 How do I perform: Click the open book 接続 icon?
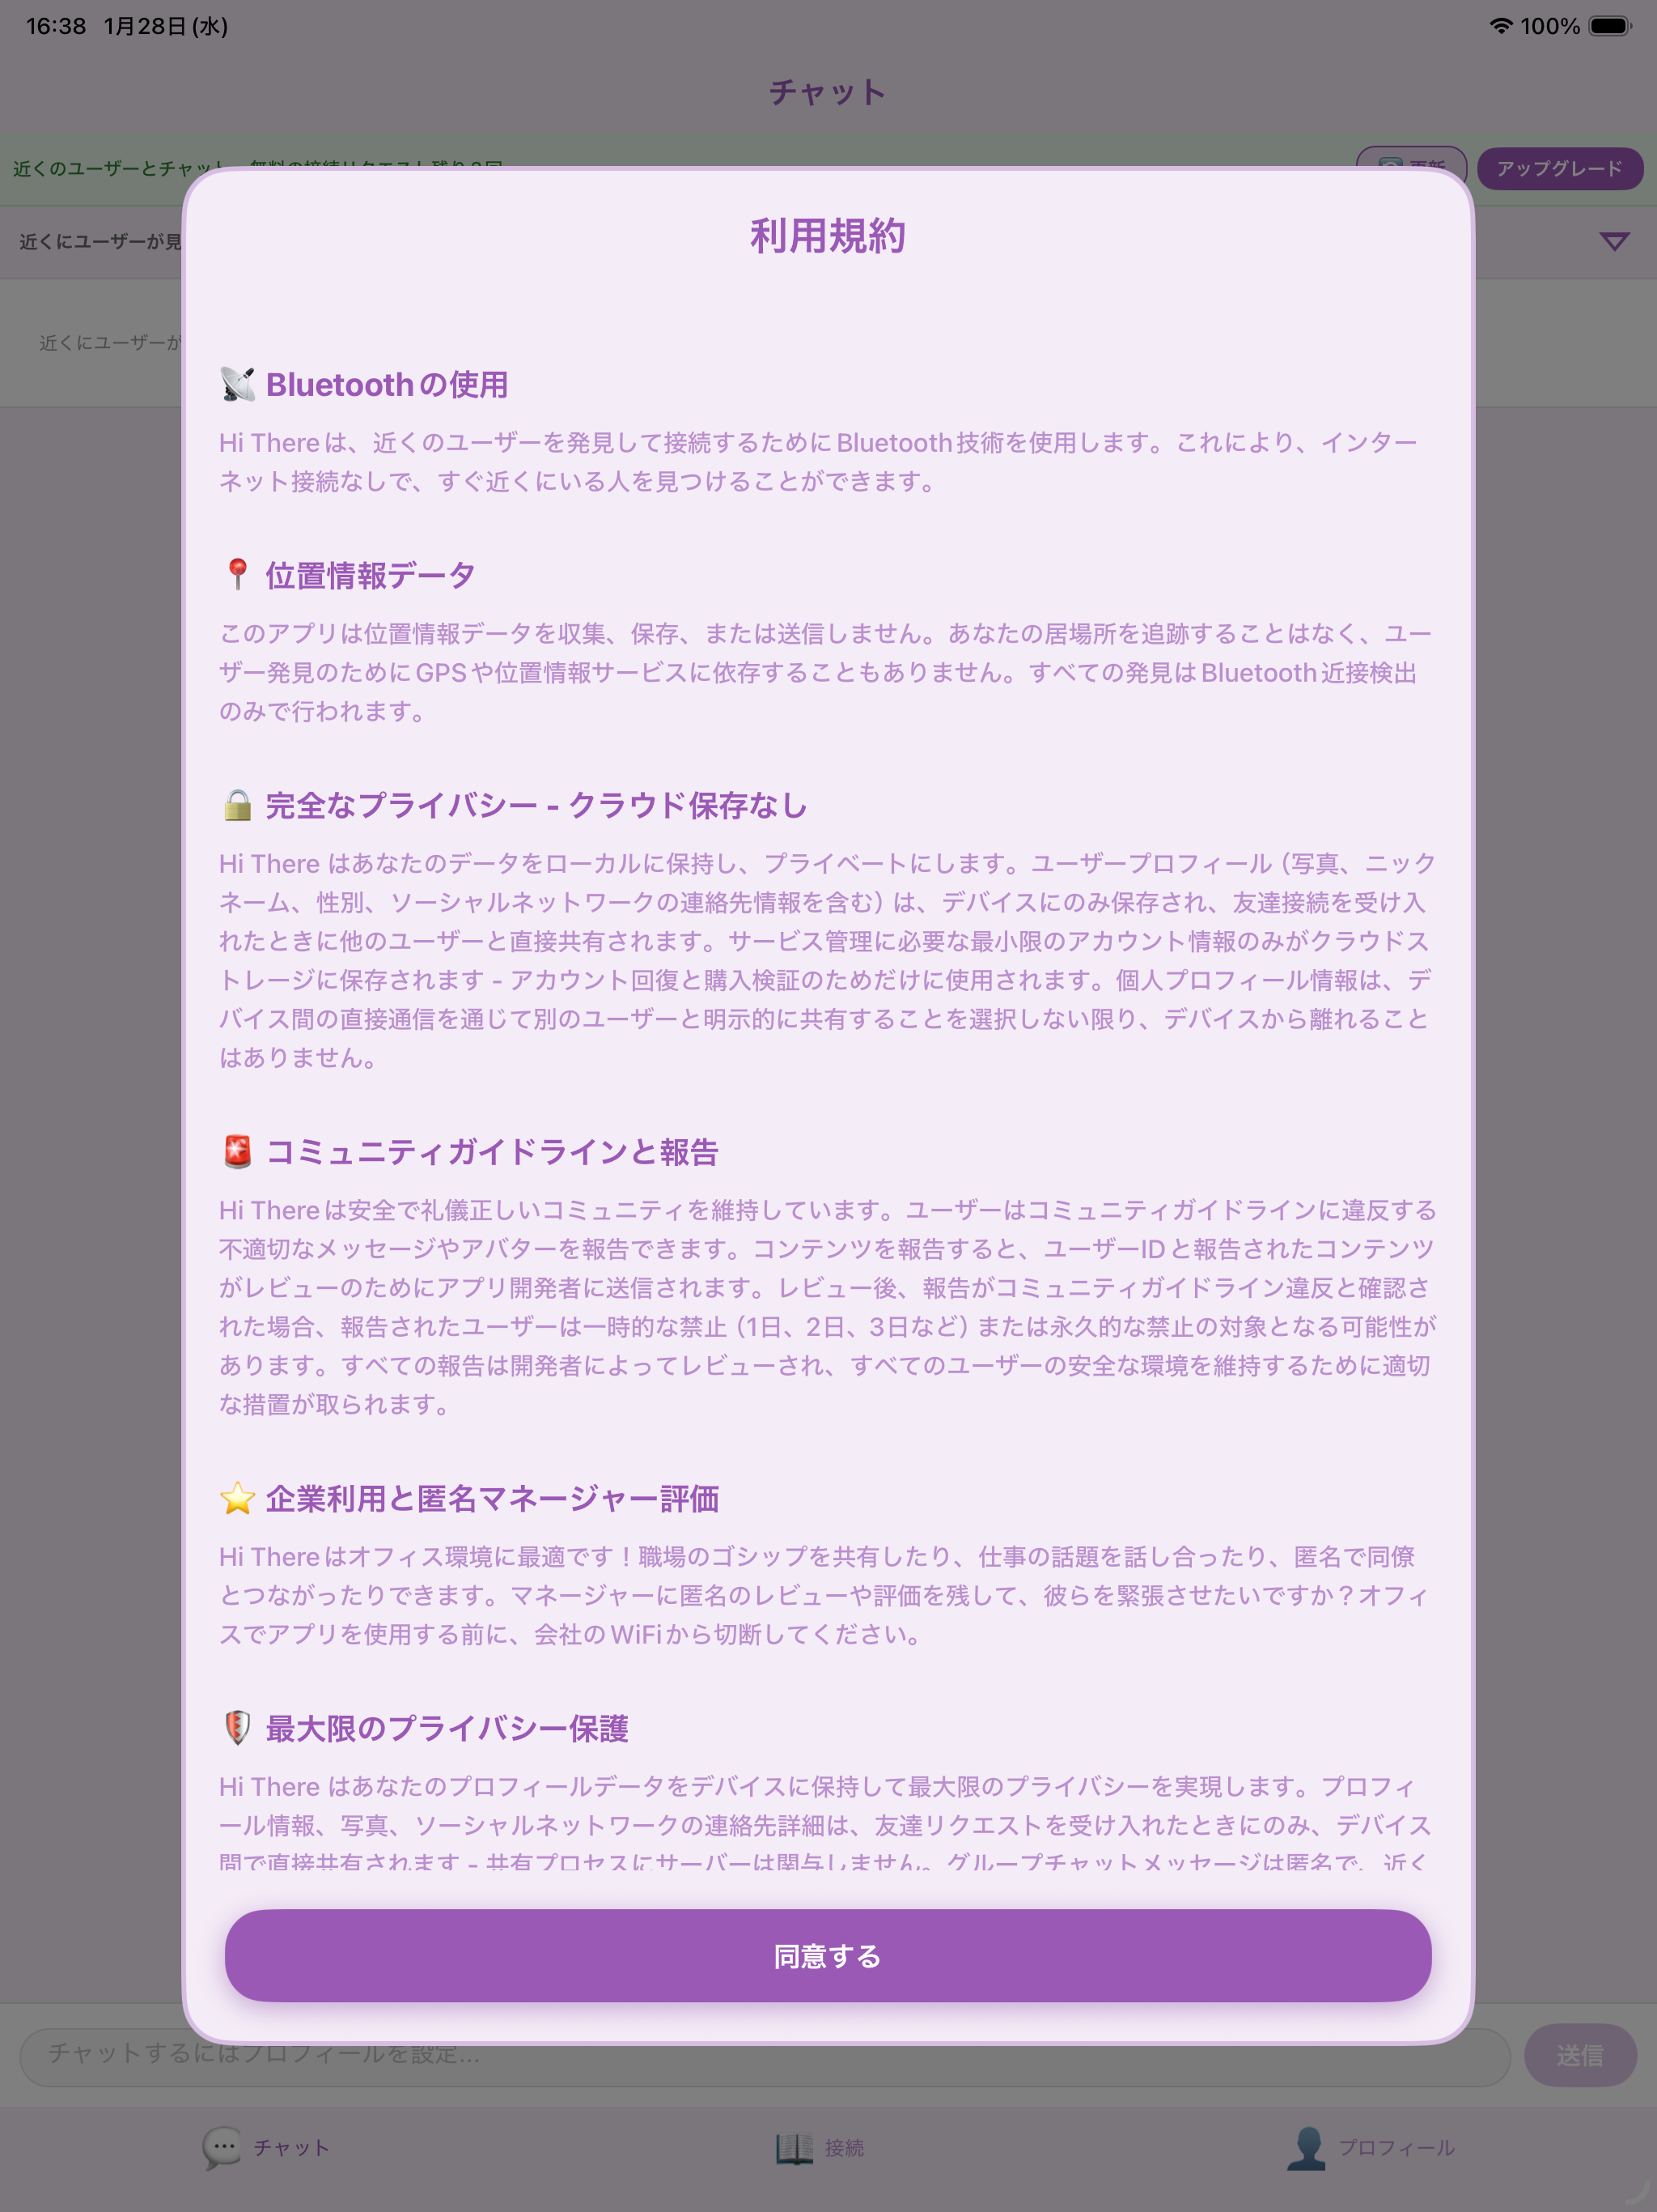click(795, 2147)
